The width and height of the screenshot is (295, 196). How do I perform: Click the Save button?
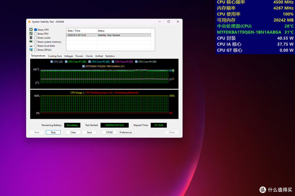coord(89,132)
